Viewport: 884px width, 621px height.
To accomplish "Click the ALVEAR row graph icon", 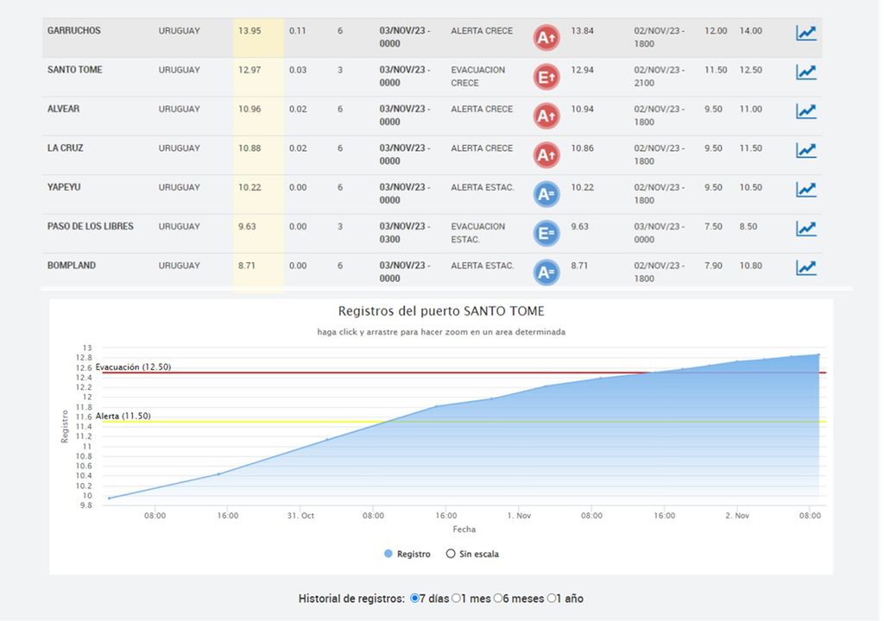I will point(805,111).
